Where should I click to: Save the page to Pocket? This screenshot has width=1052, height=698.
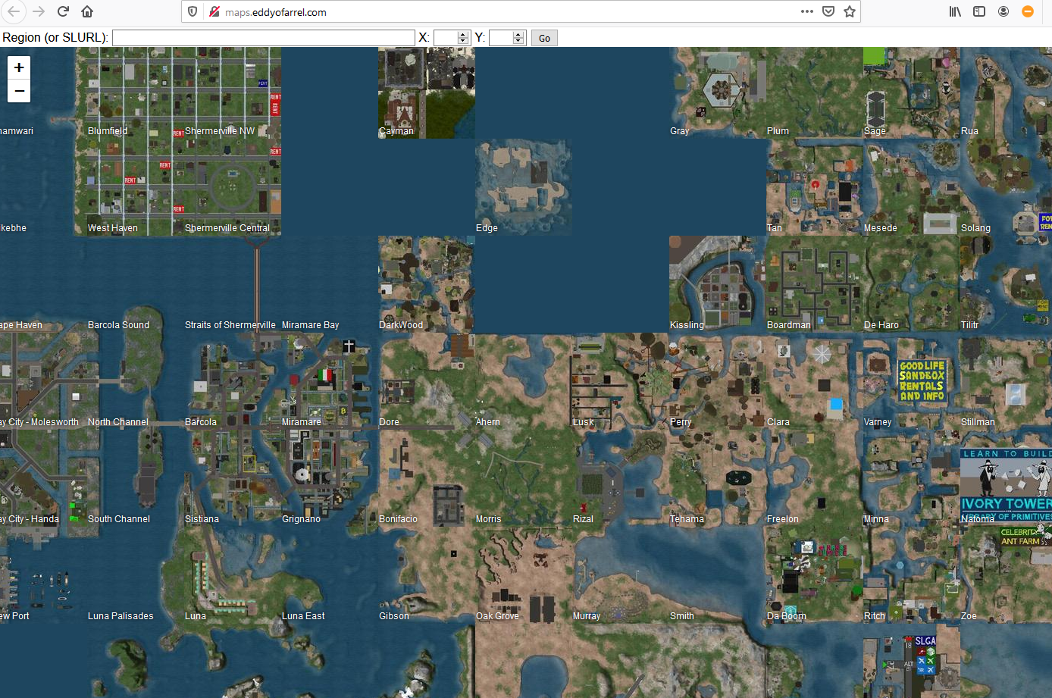(828, 11)
